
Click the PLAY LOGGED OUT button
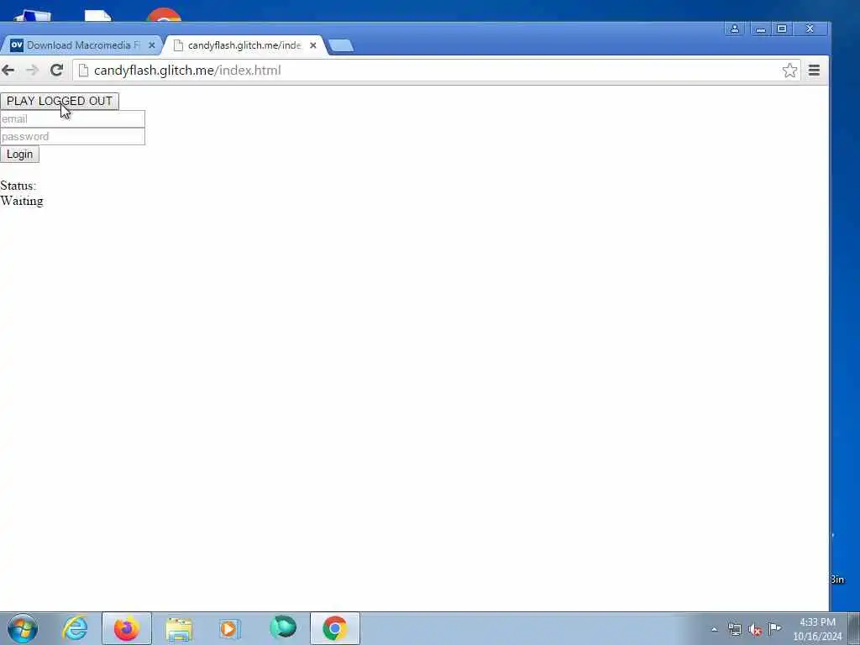(60, 101)
